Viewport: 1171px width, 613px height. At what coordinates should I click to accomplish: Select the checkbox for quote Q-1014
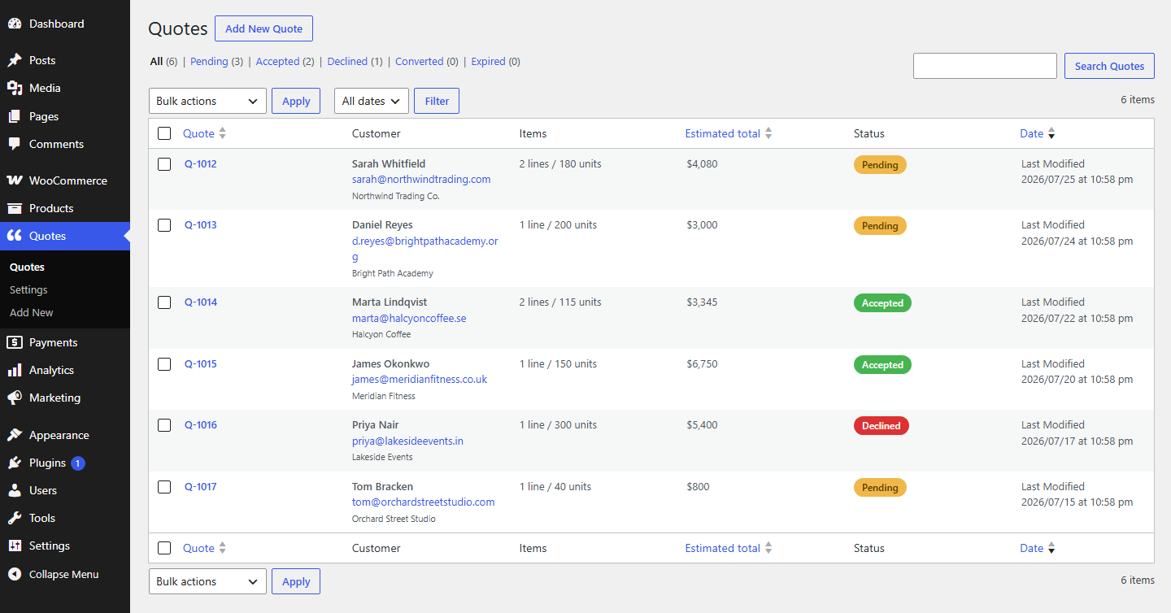pos(164,302)
